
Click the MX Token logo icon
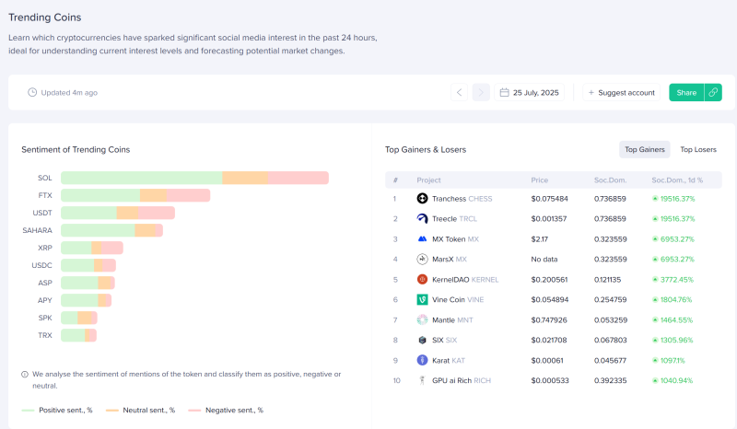pyautogui.click(x=422, y=239)
